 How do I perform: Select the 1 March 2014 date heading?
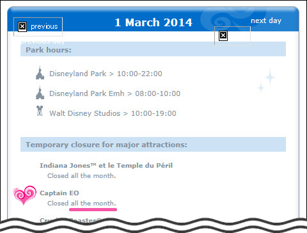[x=153, y=22]
